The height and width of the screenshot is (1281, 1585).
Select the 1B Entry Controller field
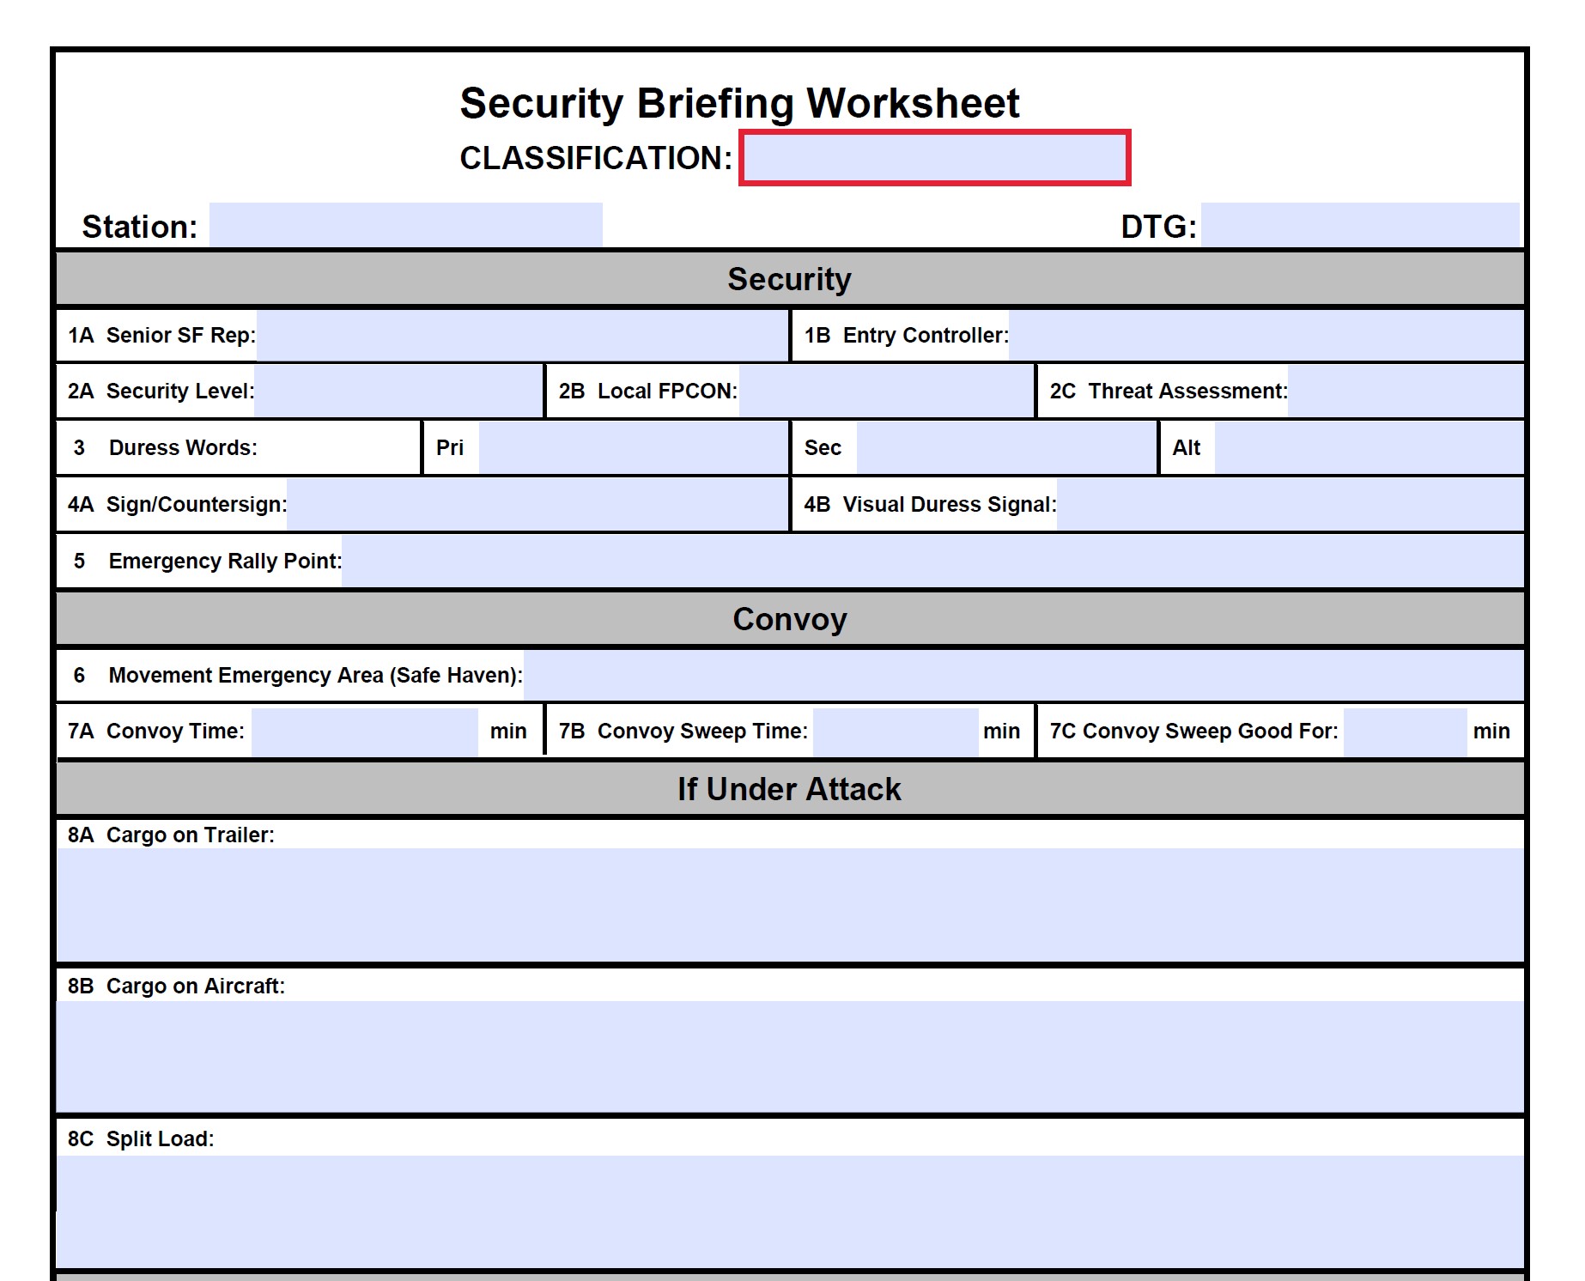pyautogui.click(x=1266, y=336)
